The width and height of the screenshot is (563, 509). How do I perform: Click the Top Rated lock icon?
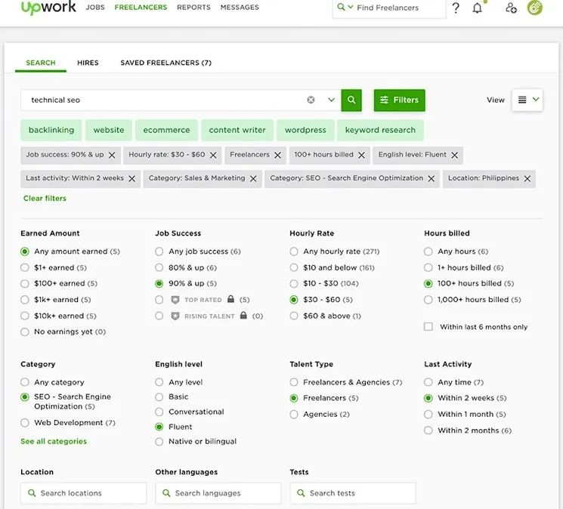click(231, 299)
